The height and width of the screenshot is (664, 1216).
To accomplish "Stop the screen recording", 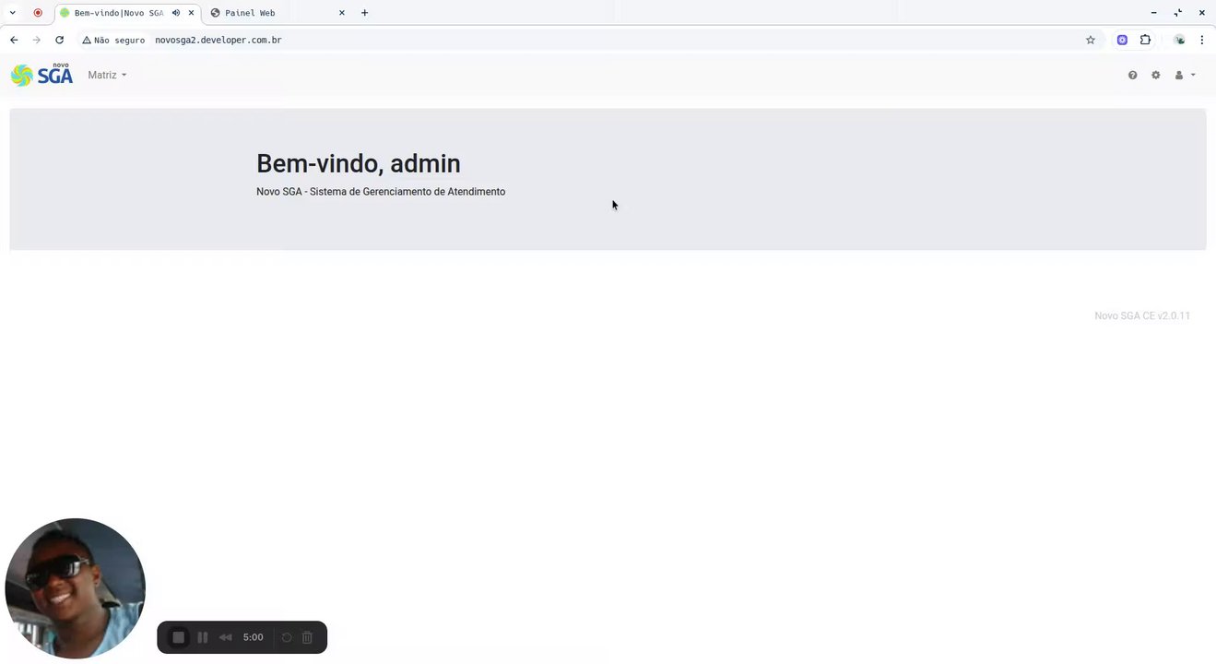I will [x=179, y=637].
